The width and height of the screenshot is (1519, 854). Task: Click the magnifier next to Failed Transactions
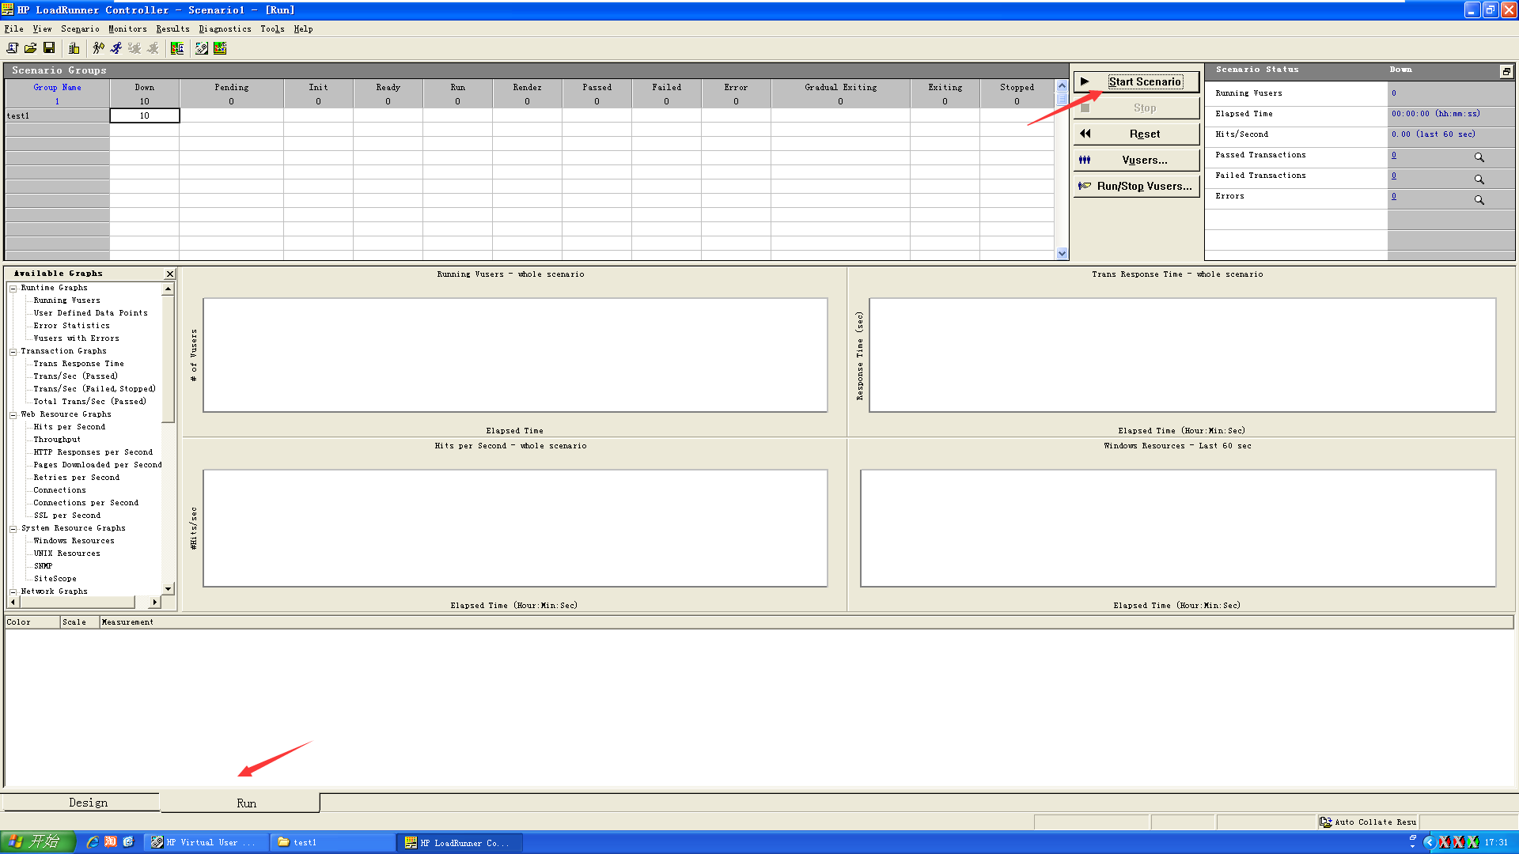pos(1479,179)
